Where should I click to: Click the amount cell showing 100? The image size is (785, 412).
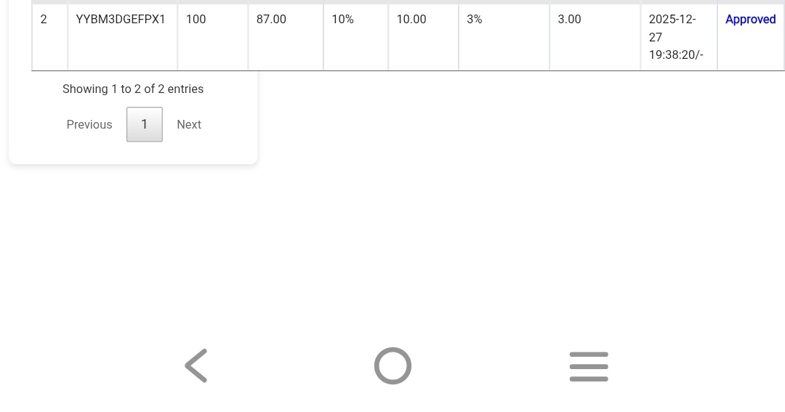tap(196, 20)
